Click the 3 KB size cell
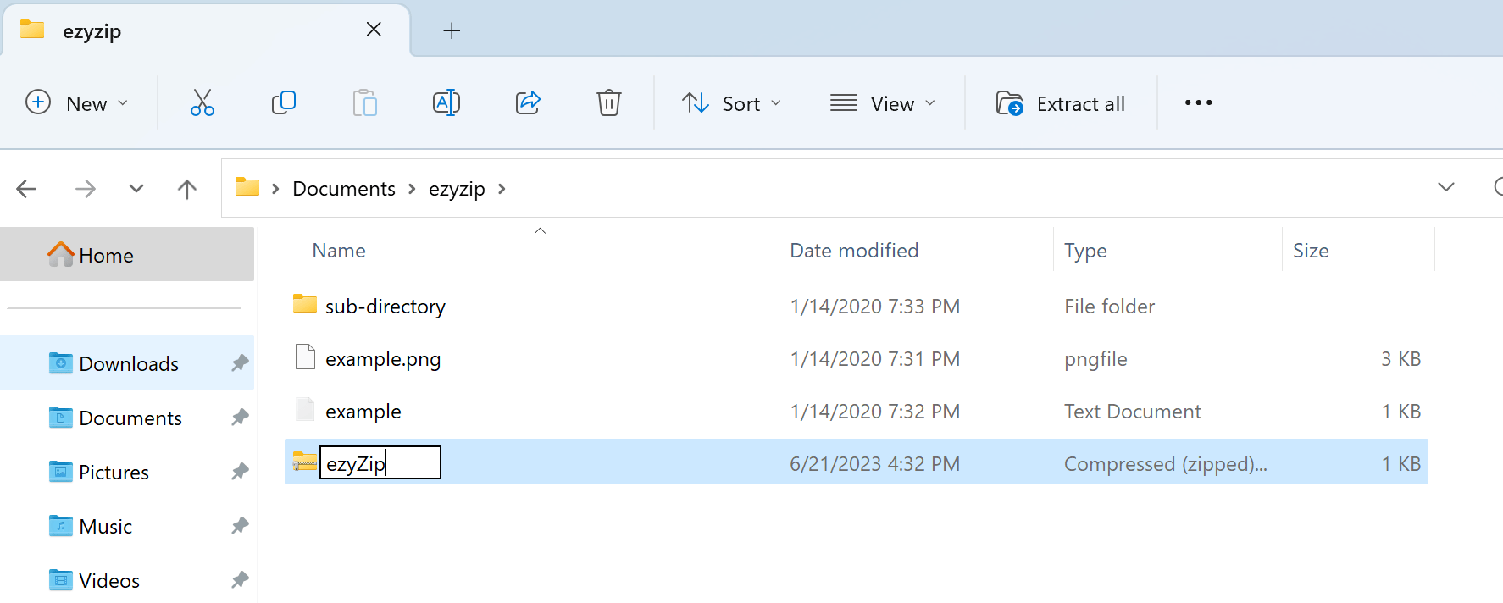The image size is (1503, 603). coord(1400,359)
